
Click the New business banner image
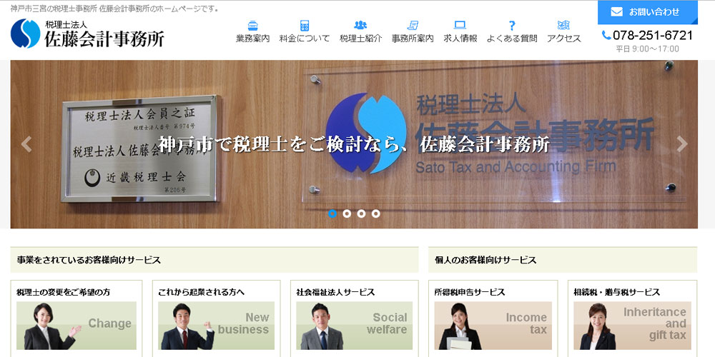coord(216,326)
